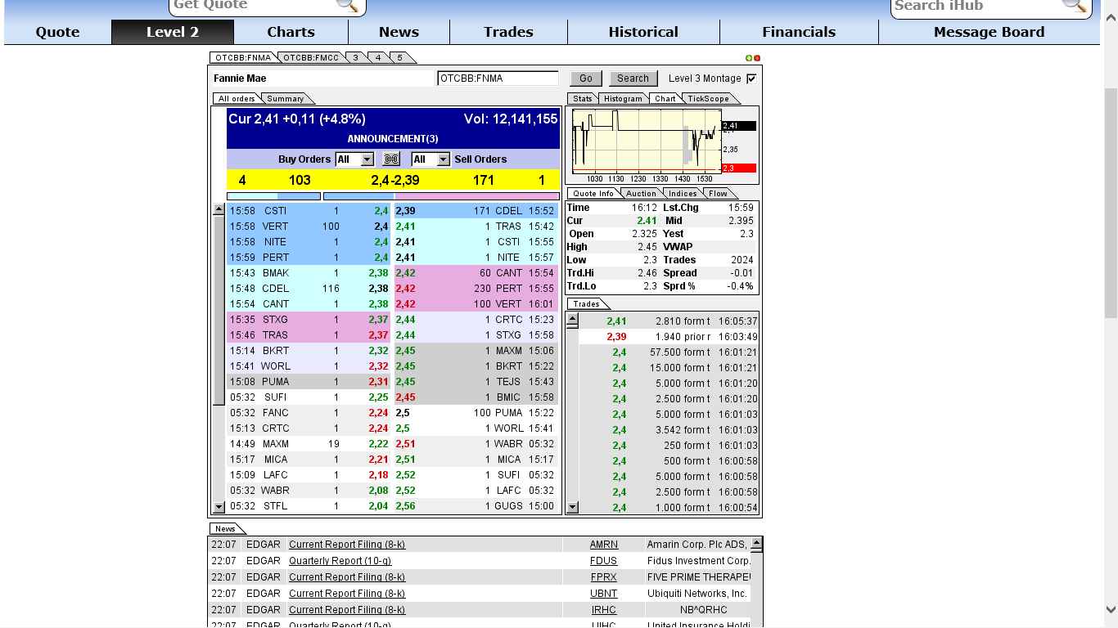
Task: Click the chain link icon between order filters
Action: 391,159
